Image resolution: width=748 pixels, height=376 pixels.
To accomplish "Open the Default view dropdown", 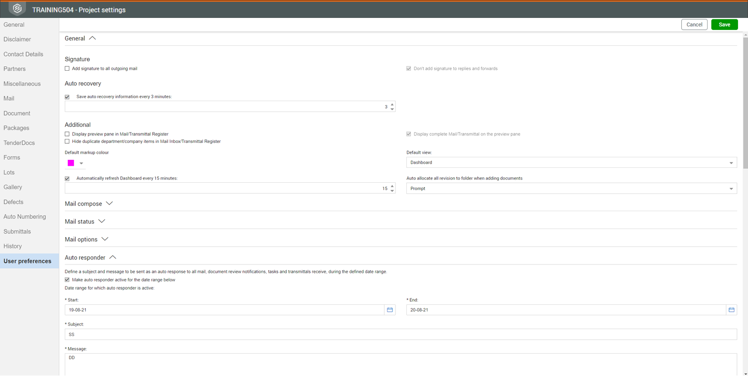I will click(571, 162).
